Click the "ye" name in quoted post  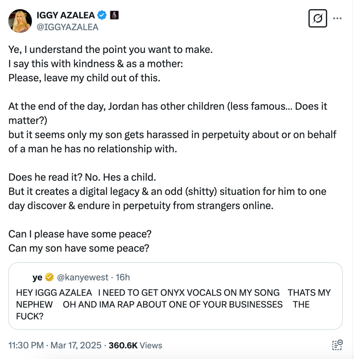[x=37, y=278]
